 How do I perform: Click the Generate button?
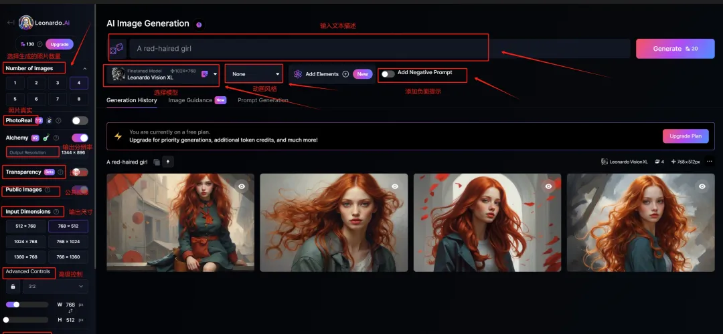point(675,49)
